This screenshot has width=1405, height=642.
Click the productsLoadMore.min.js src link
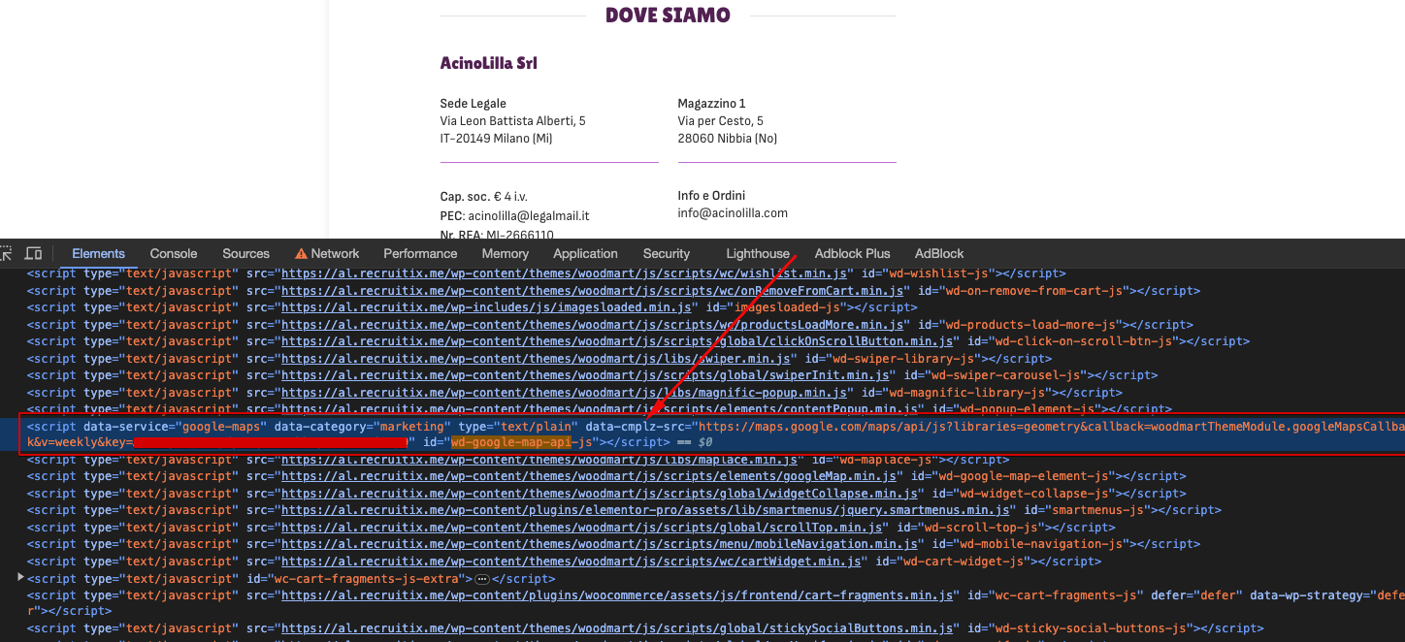[x=591, y=325]
